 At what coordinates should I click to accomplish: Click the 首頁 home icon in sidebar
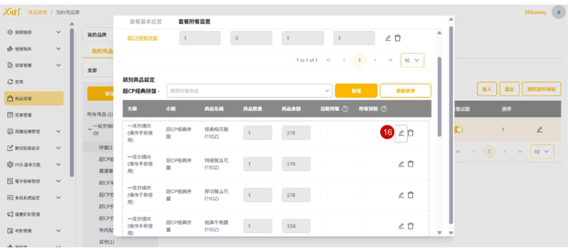tap(10, 81)
